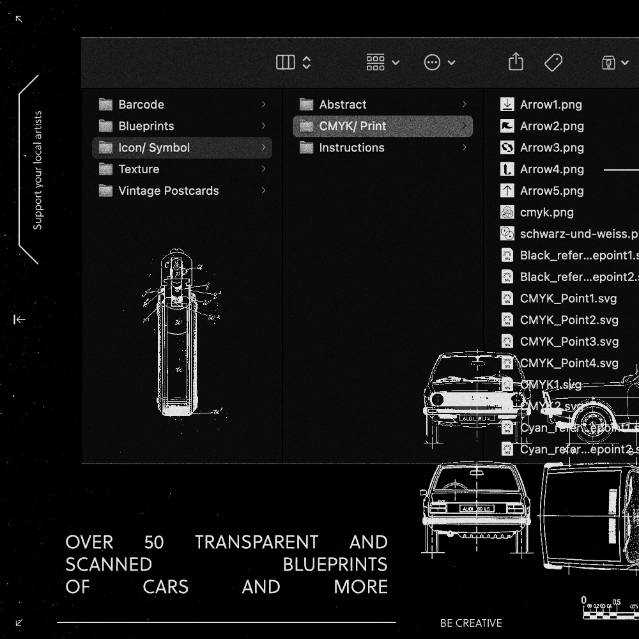Select the Vintage Postcards folder
This screenshot has height=639, width=639.
pyautogui.click(x=168, y=190)
